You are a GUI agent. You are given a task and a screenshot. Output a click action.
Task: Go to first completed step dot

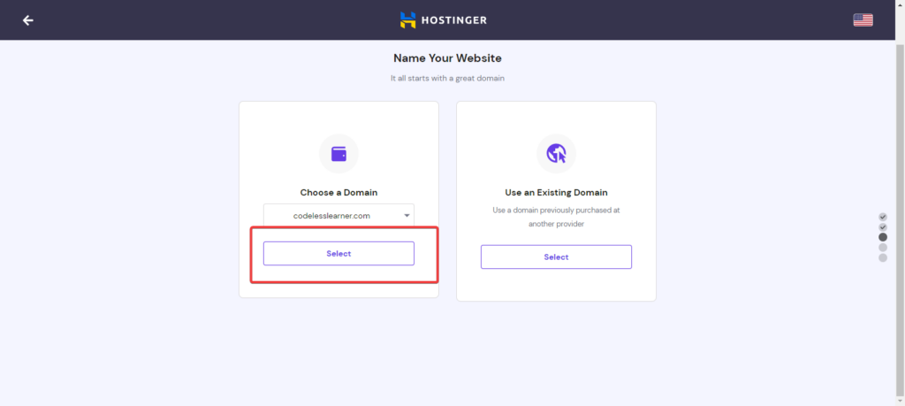(x=883, y=217)
